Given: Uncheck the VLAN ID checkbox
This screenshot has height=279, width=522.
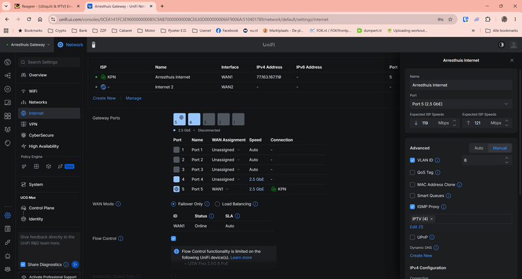Looking at the screenshot, I should click(412, 160).
